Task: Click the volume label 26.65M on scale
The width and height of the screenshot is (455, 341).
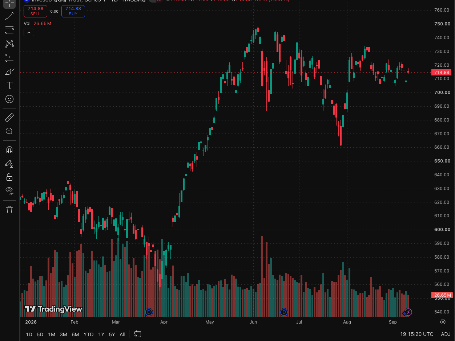Action: 442,295
